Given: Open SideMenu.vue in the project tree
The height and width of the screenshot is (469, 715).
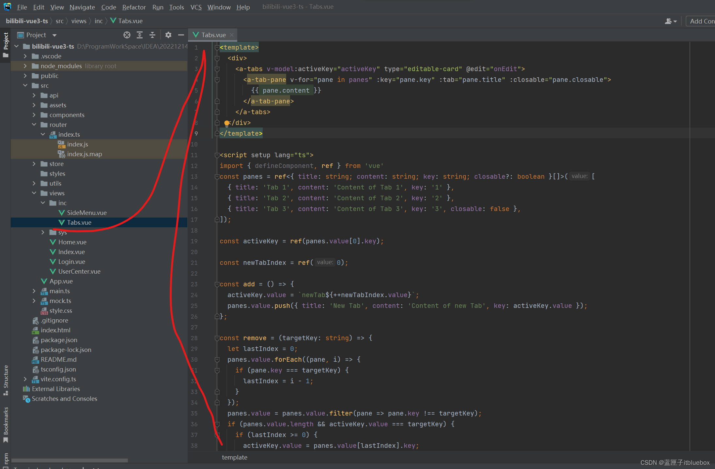Looking at the screenshot, I should [x=86, y=213].
